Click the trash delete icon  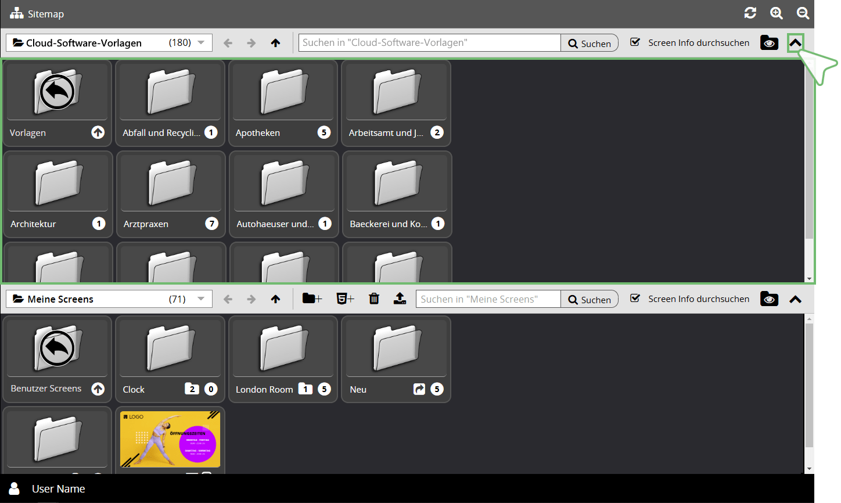(x=374, y=299)
